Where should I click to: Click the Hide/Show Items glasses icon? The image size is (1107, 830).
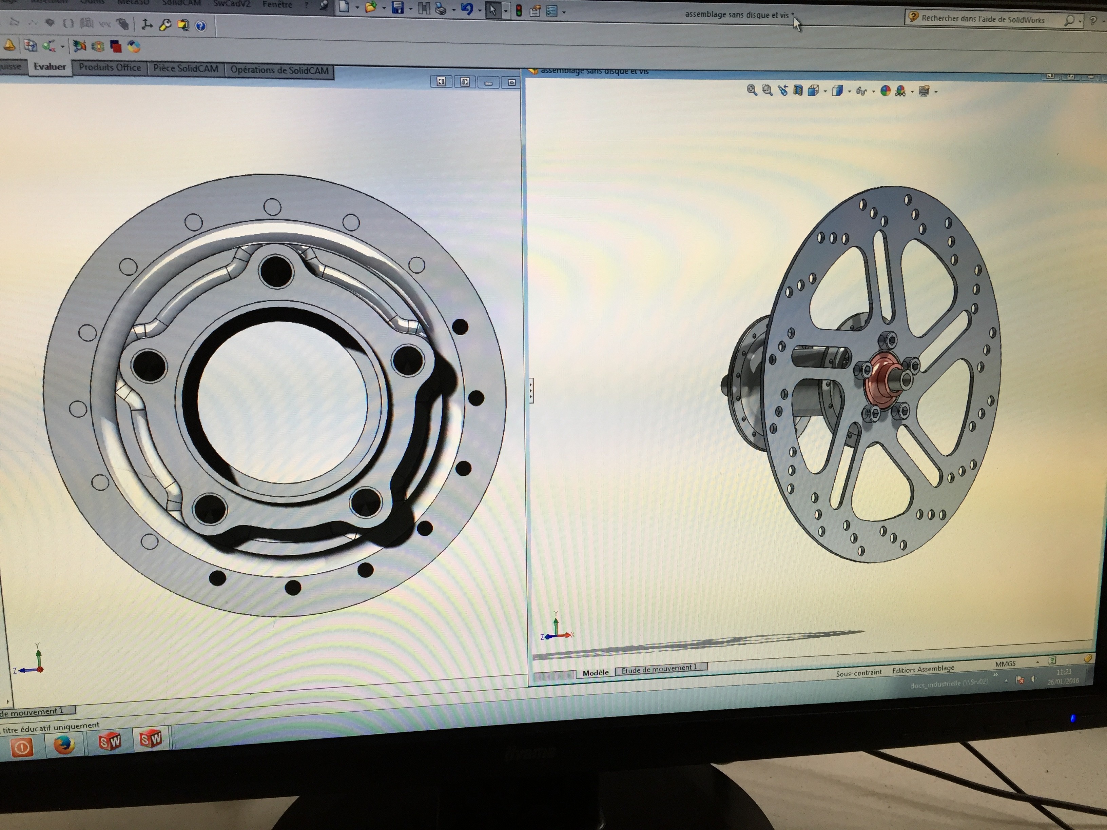point(861,91)
